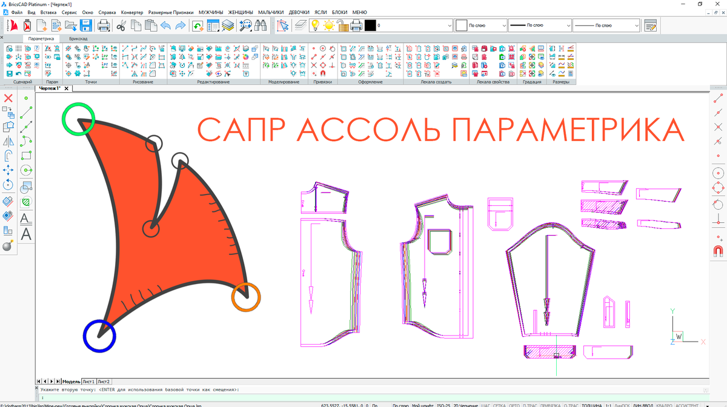Switch to the Лист2 layout tab
Image resolution: width=727 pixels, height=407 pixels.
pyautogui.click(x=104, y=382)
